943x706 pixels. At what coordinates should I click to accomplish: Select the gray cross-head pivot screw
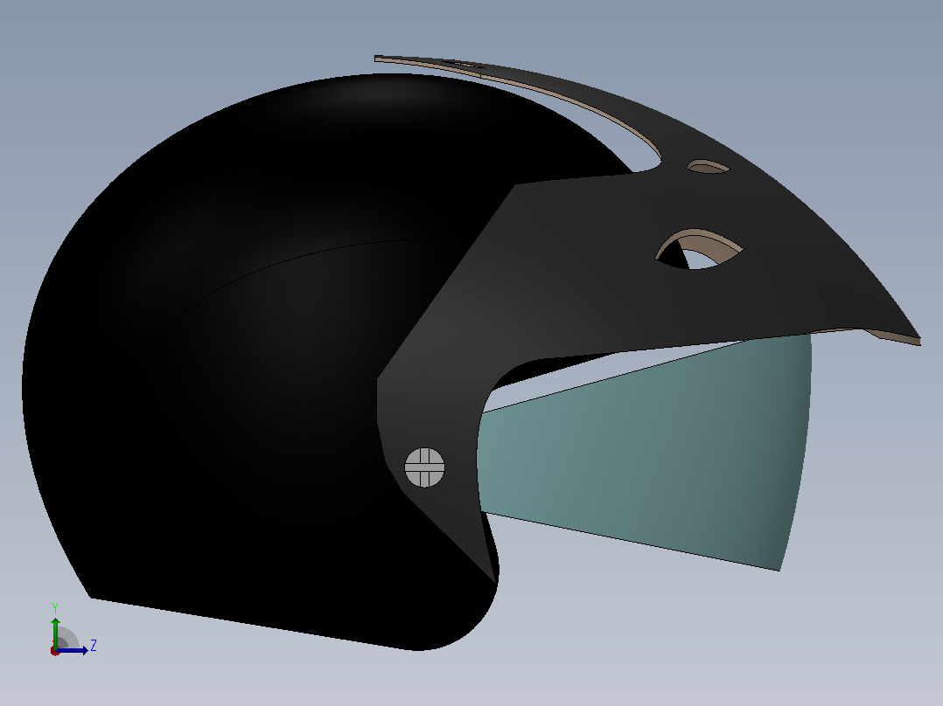(x=424, y=467)
